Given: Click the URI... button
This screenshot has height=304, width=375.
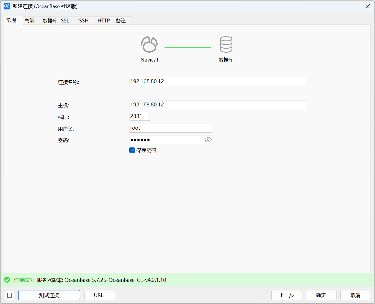Looking at the screenshot, I should tap(100, 295).
